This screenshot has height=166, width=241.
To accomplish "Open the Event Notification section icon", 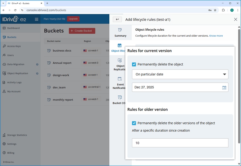I will [x=120, y=79].
